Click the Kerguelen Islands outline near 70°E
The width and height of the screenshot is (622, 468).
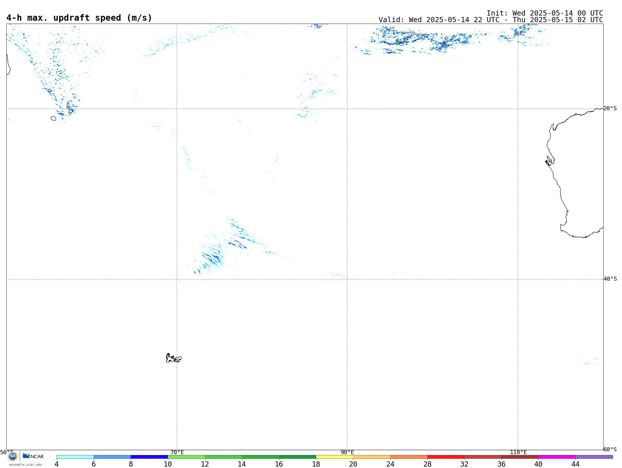point(174,358)
